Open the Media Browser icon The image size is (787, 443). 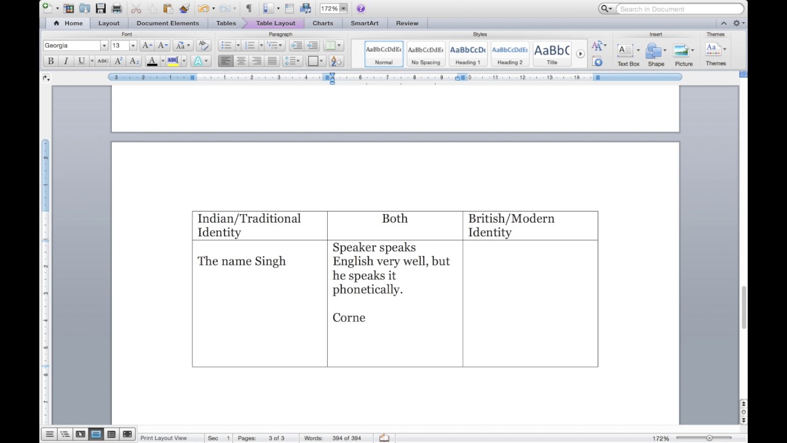pos(305,9)
